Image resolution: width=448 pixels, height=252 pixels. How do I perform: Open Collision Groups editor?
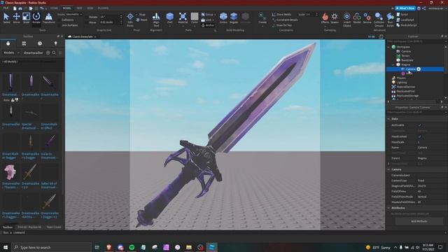[x=379, y=20]
